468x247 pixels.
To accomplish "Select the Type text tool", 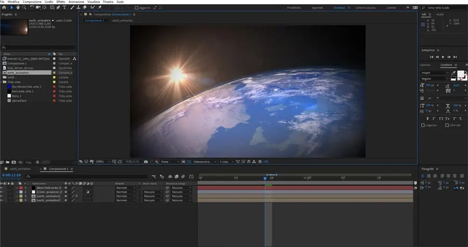I will tap(64, 7).
